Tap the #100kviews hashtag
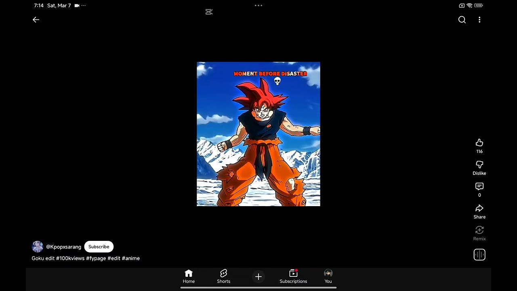 point(70,258)
